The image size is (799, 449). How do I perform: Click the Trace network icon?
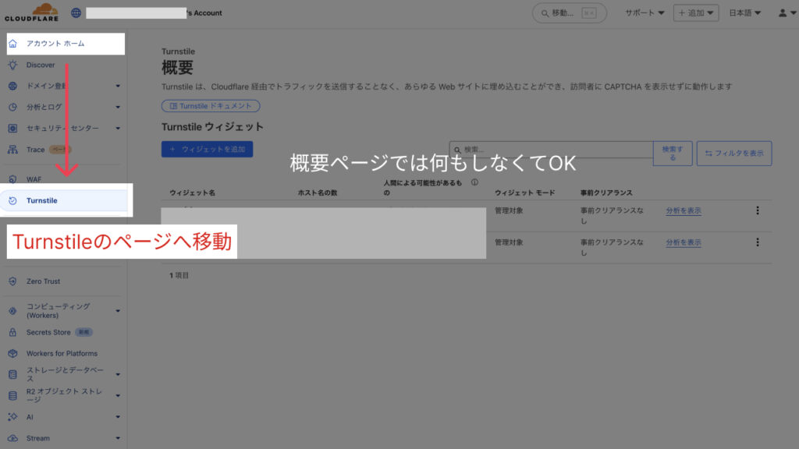coord(12,150)
